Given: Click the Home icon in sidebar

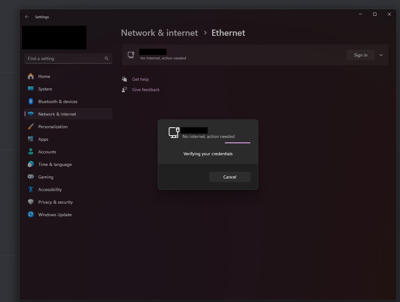Looking at the screenshot, I should click(x=31, y=76).
